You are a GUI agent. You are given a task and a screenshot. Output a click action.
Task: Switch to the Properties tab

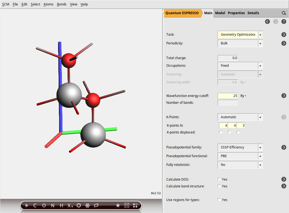coord(236,13)
